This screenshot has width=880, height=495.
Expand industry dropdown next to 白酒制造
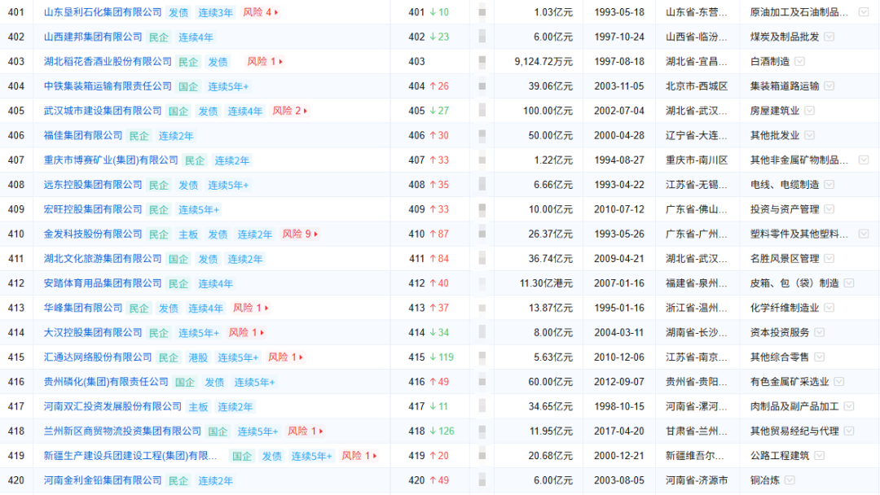click(x=800, y=61)
